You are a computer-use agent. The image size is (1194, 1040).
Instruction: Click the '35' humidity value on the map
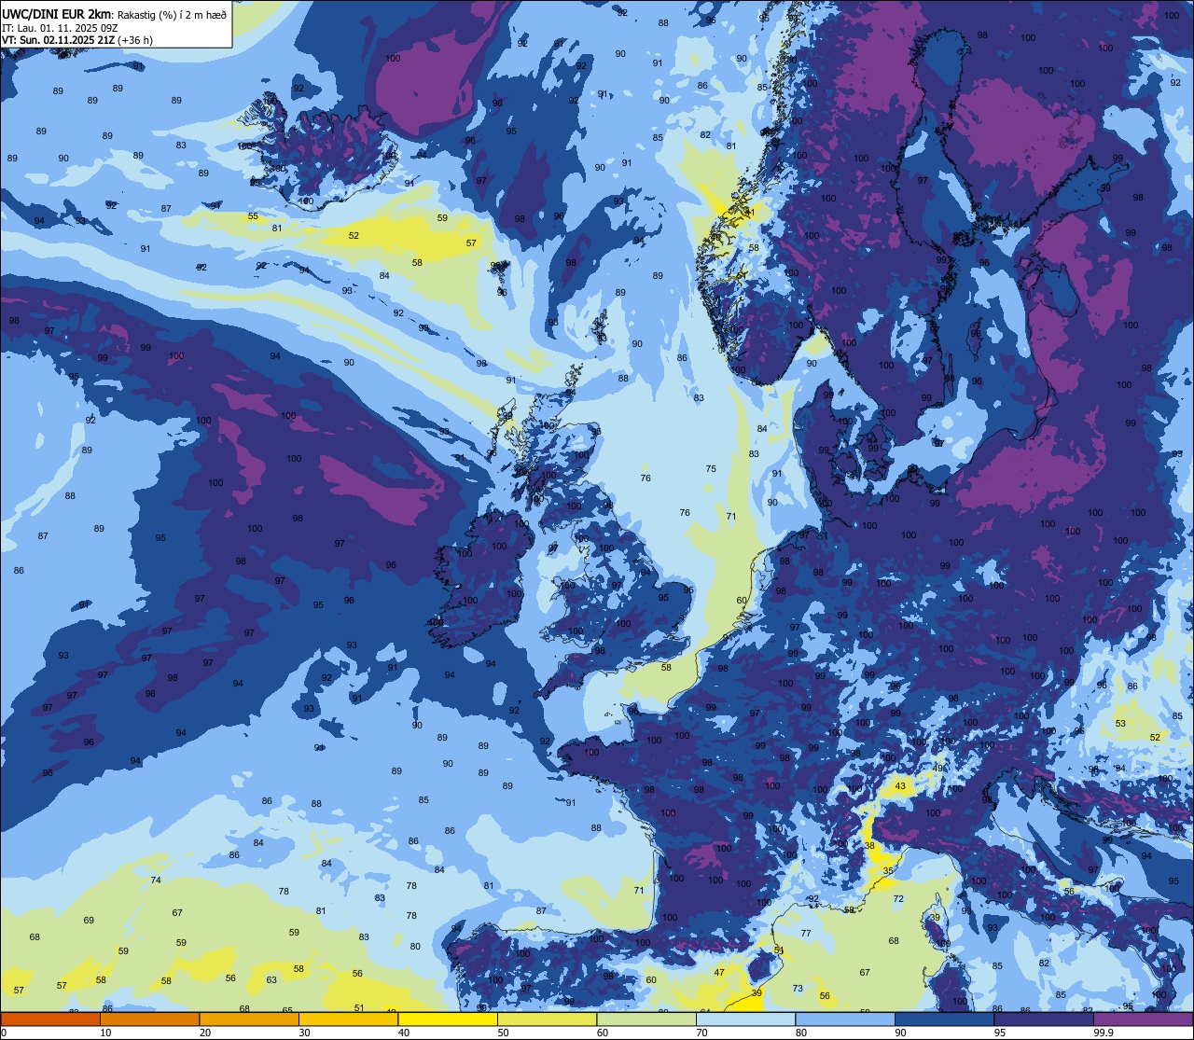[888, 870]
